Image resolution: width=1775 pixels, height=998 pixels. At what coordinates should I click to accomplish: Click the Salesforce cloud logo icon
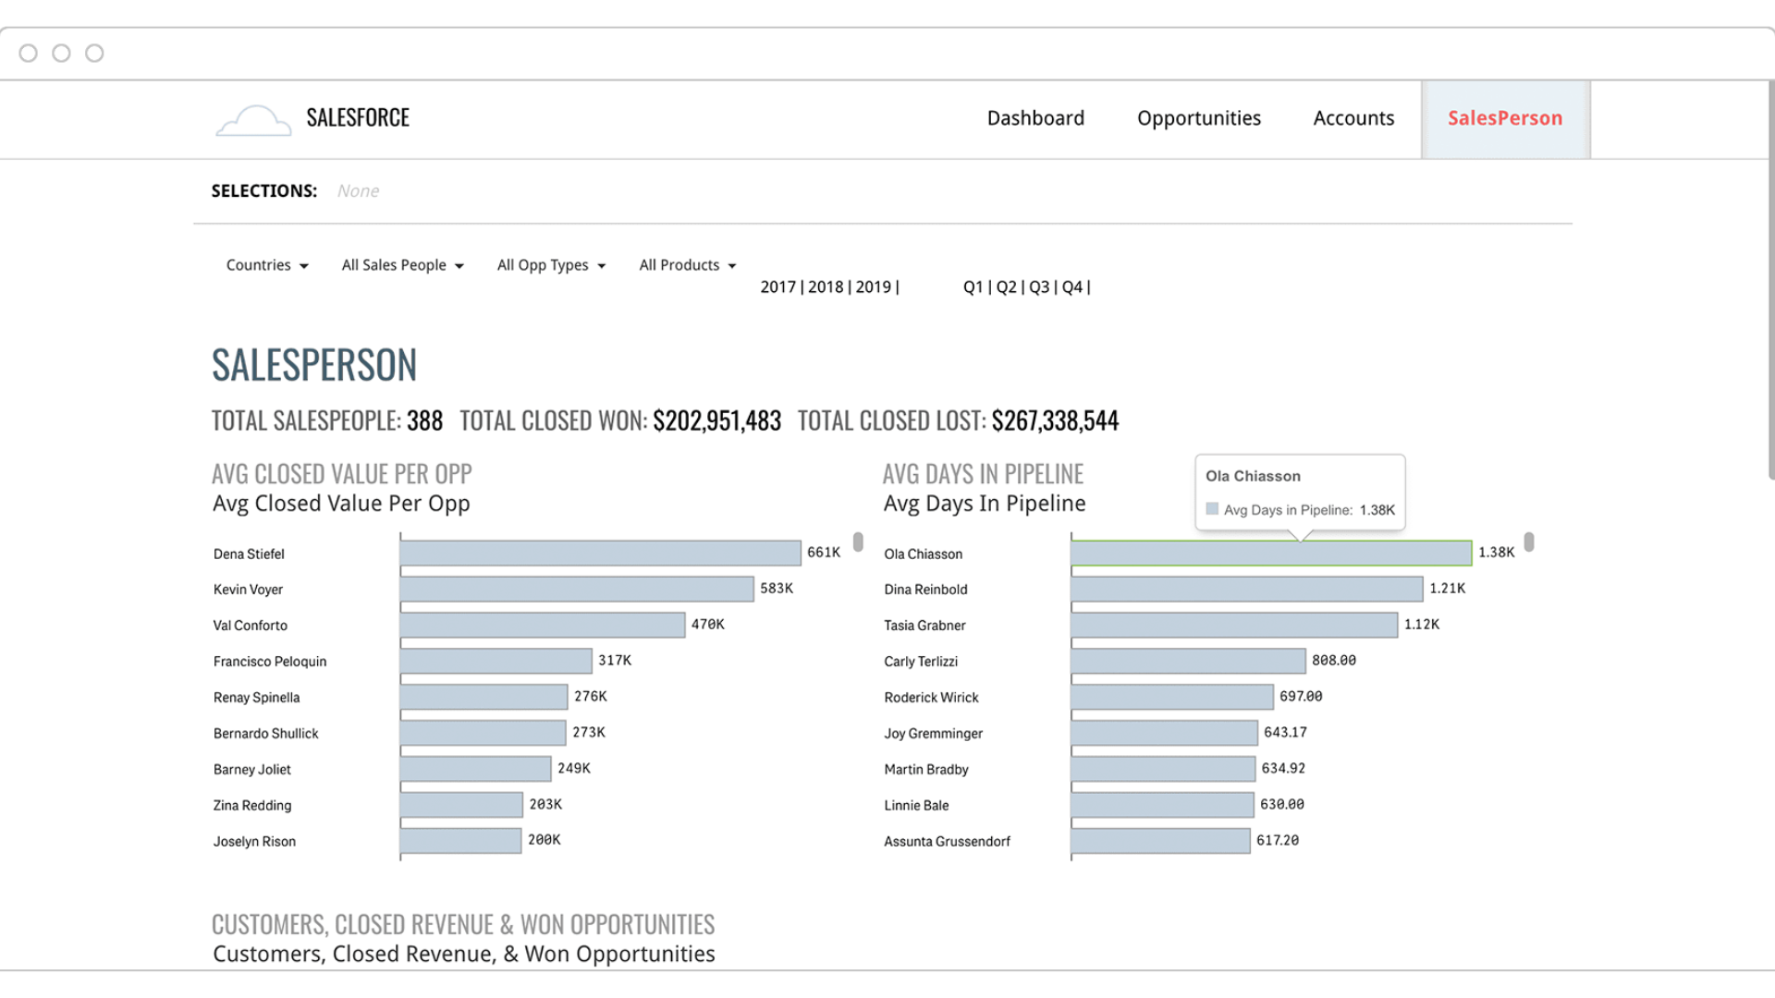pyautogui.click(x=253, y=120)
